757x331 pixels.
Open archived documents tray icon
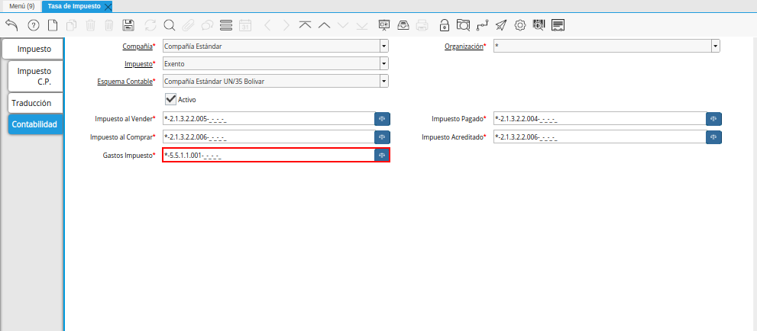click(x=403, y=25)
